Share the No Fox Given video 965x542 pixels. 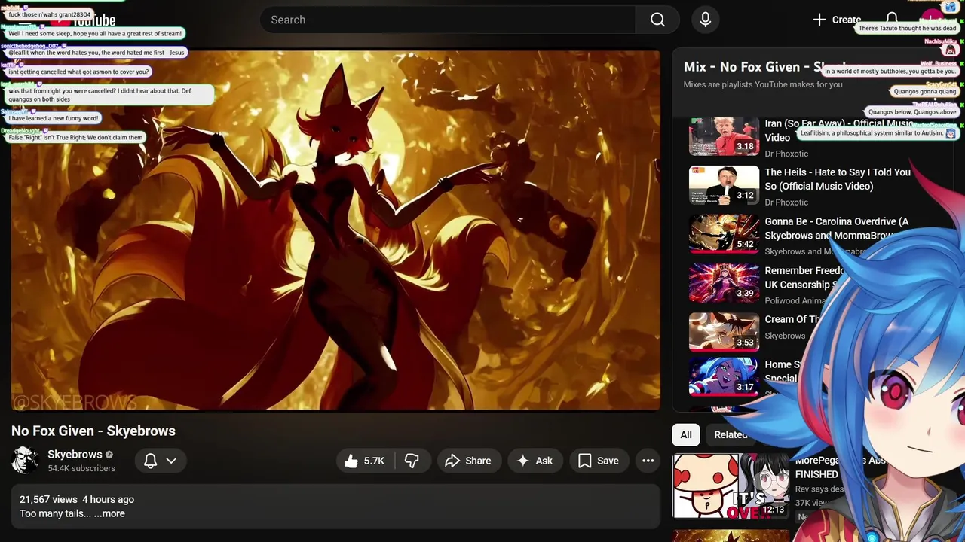[468, 461]
